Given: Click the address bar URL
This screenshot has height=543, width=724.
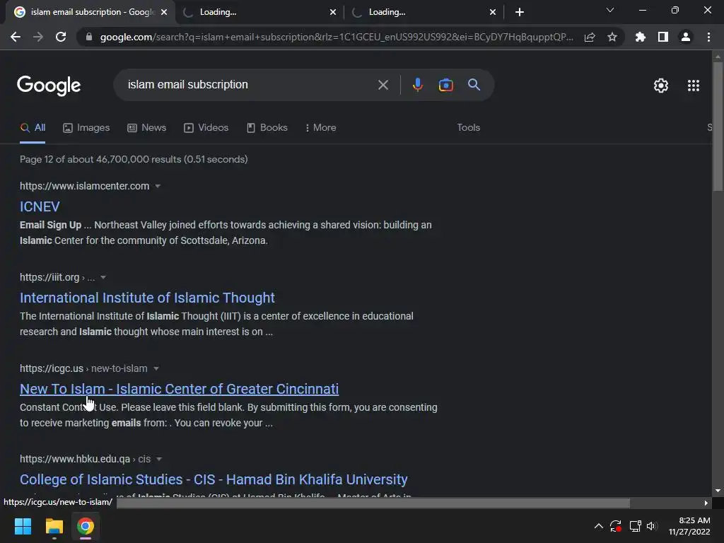Looking at the screenshot, I should point(337,37).
